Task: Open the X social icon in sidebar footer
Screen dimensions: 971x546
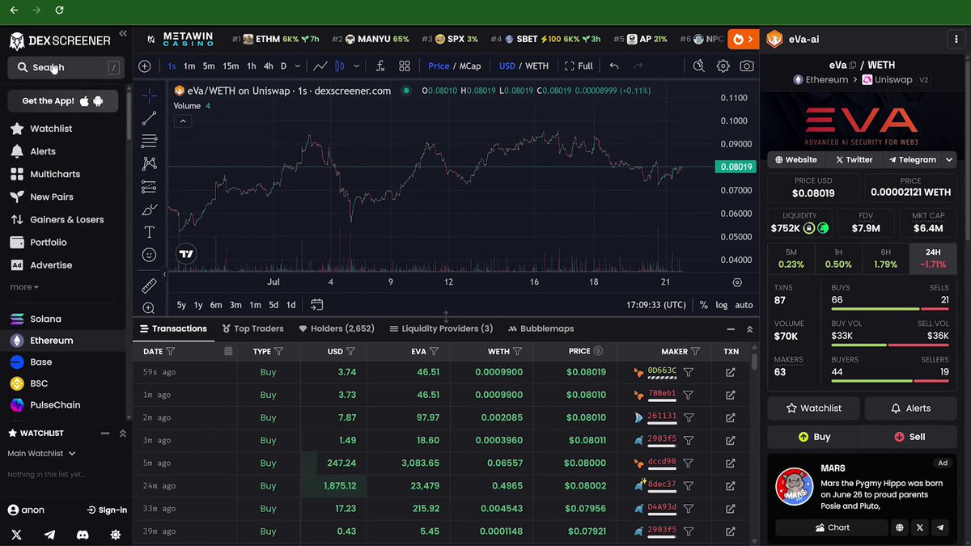Action: 18,535
